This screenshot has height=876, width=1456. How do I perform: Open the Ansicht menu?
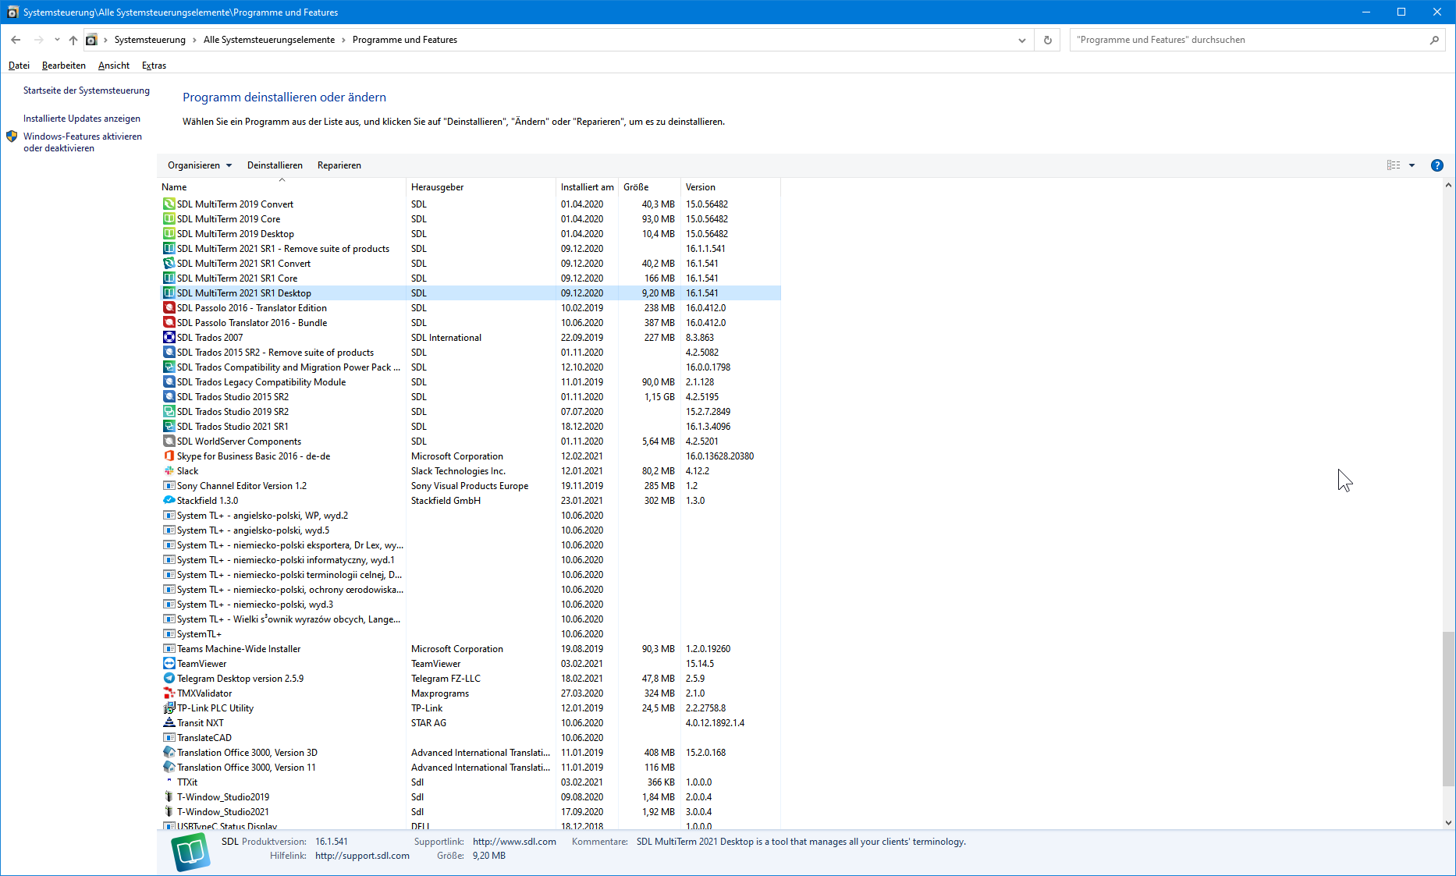(x=114, y=66)
